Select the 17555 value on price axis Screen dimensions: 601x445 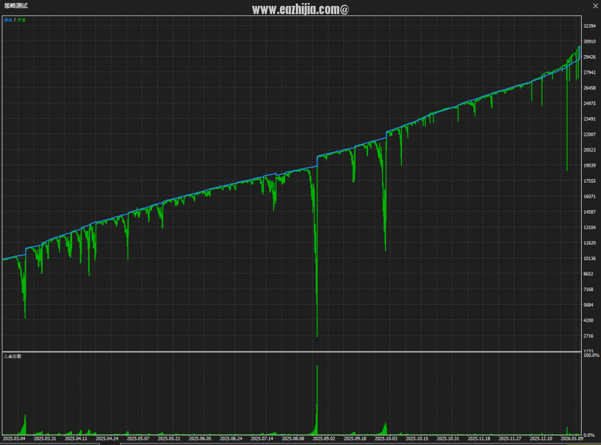pos(589,181)
